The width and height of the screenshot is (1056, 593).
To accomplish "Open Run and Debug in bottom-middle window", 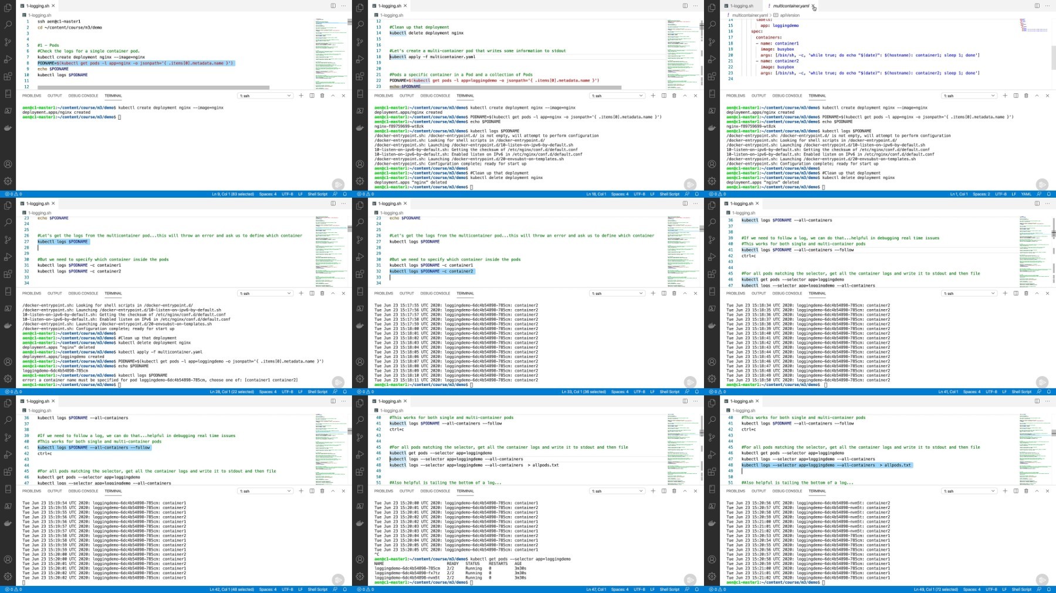I will 360,455.
